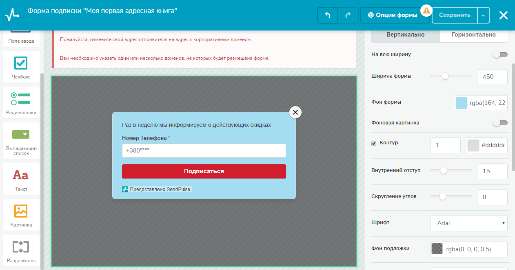Add a Dropdown list element
The image size is (515, 270).
tap(21, 141)
